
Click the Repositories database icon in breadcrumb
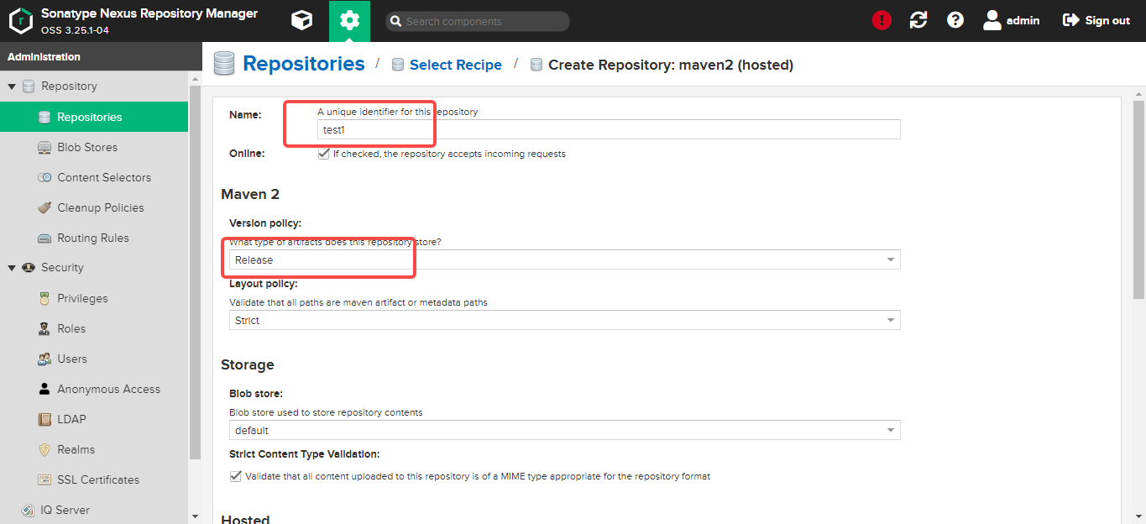224,64
